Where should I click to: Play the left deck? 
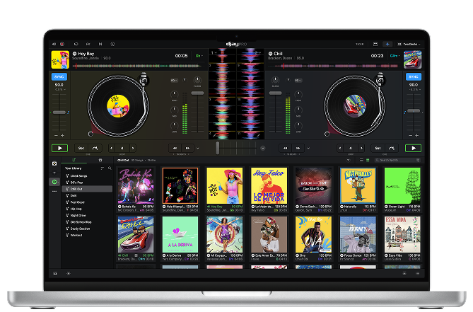coord(59,148)
